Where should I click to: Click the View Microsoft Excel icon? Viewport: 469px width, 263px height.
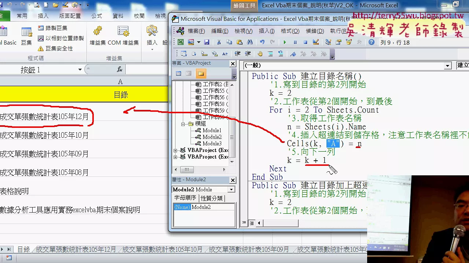[181, 42]
